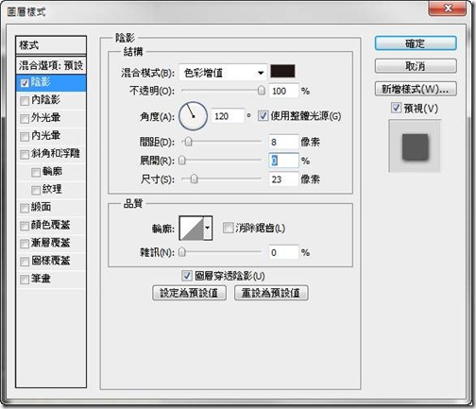Click the 展開 spread slider handle

[x=182, y=161]
